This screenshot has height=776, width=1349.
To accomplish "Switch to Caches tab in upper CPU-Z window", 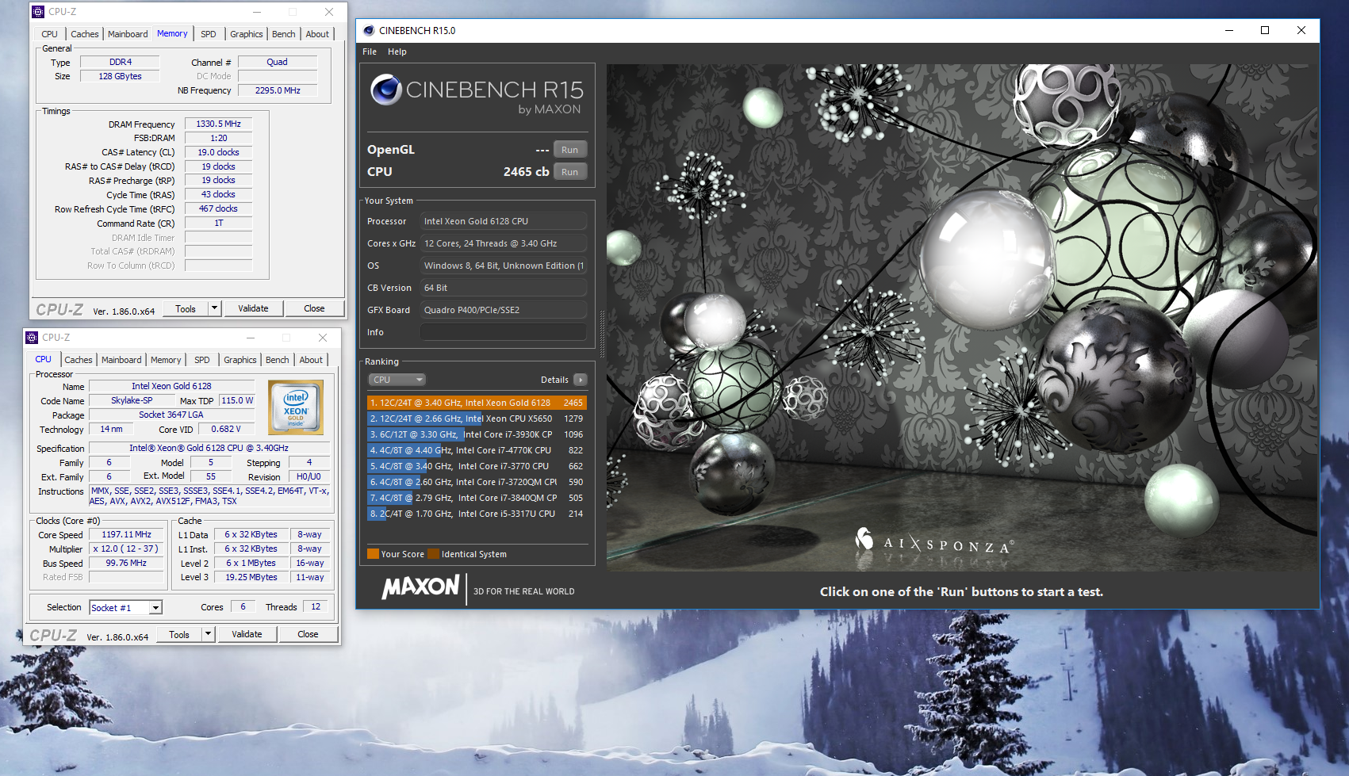I will (85, 34).
